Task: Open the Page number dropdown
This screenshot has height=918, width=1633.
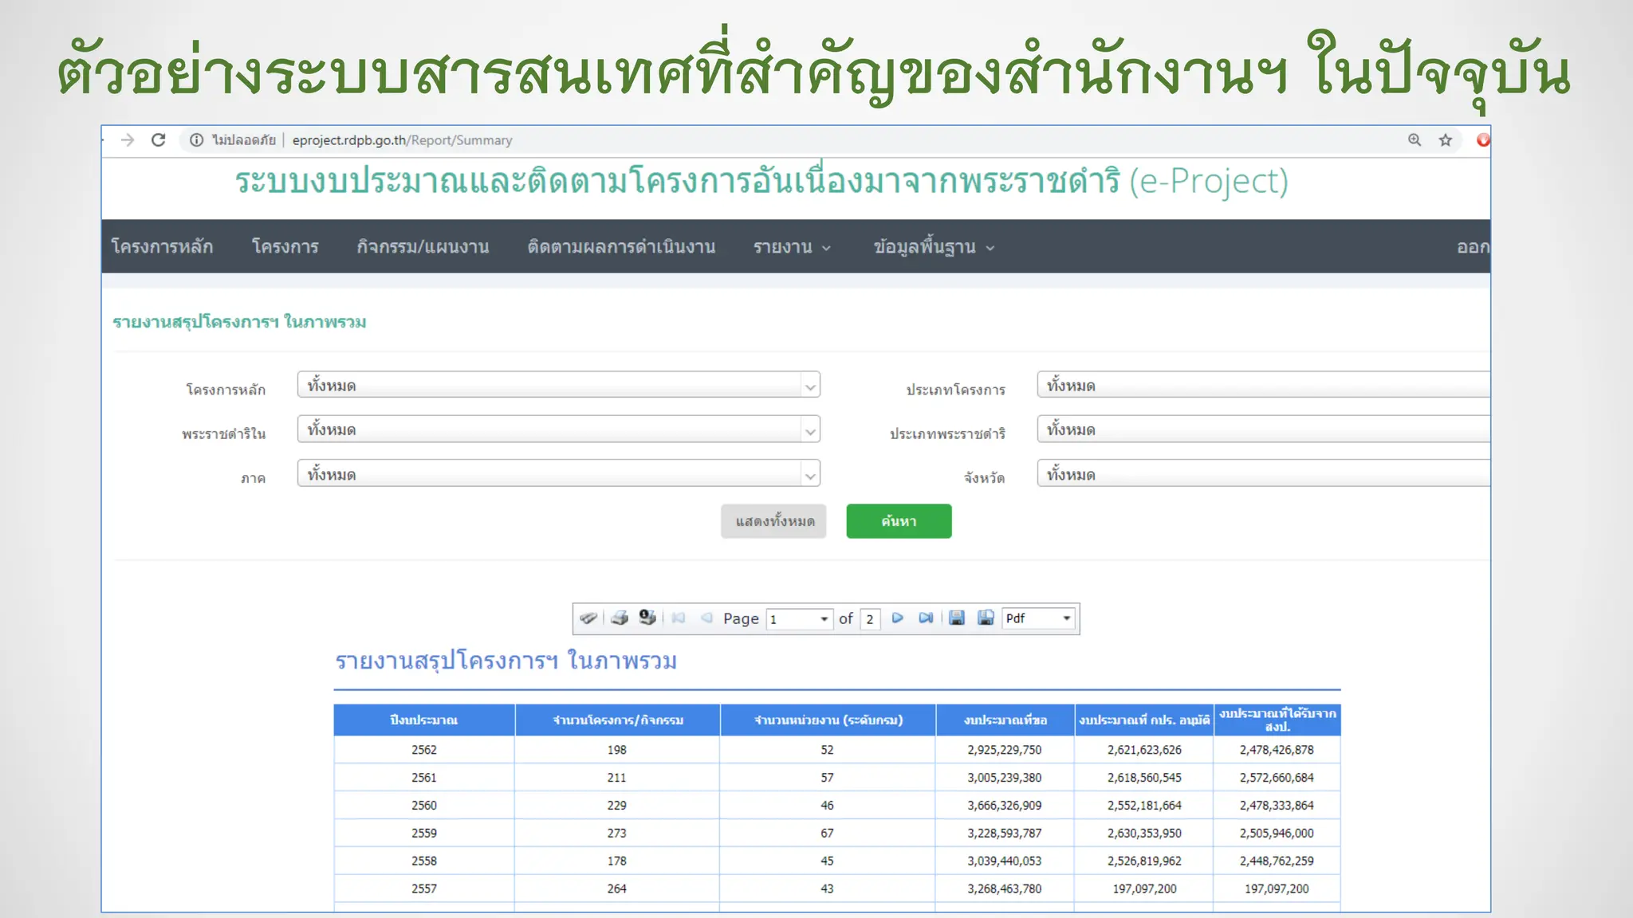Action: [800, 619]
